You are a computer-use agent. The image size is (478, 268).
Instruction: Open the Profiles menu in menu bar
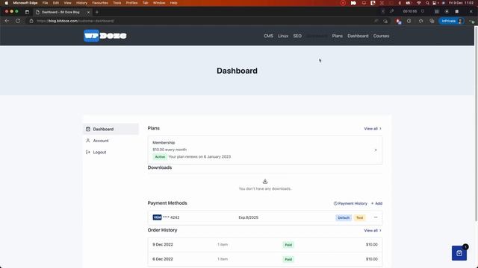(x=131, y=3)
